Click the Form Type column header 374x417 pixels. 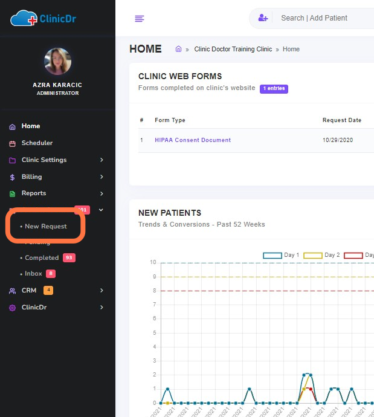[170, 120]
